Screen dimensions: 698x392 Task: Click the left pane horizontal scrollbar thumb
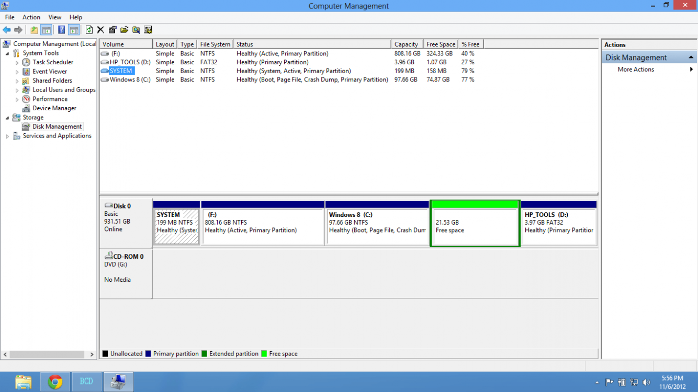tap(47, 354)
